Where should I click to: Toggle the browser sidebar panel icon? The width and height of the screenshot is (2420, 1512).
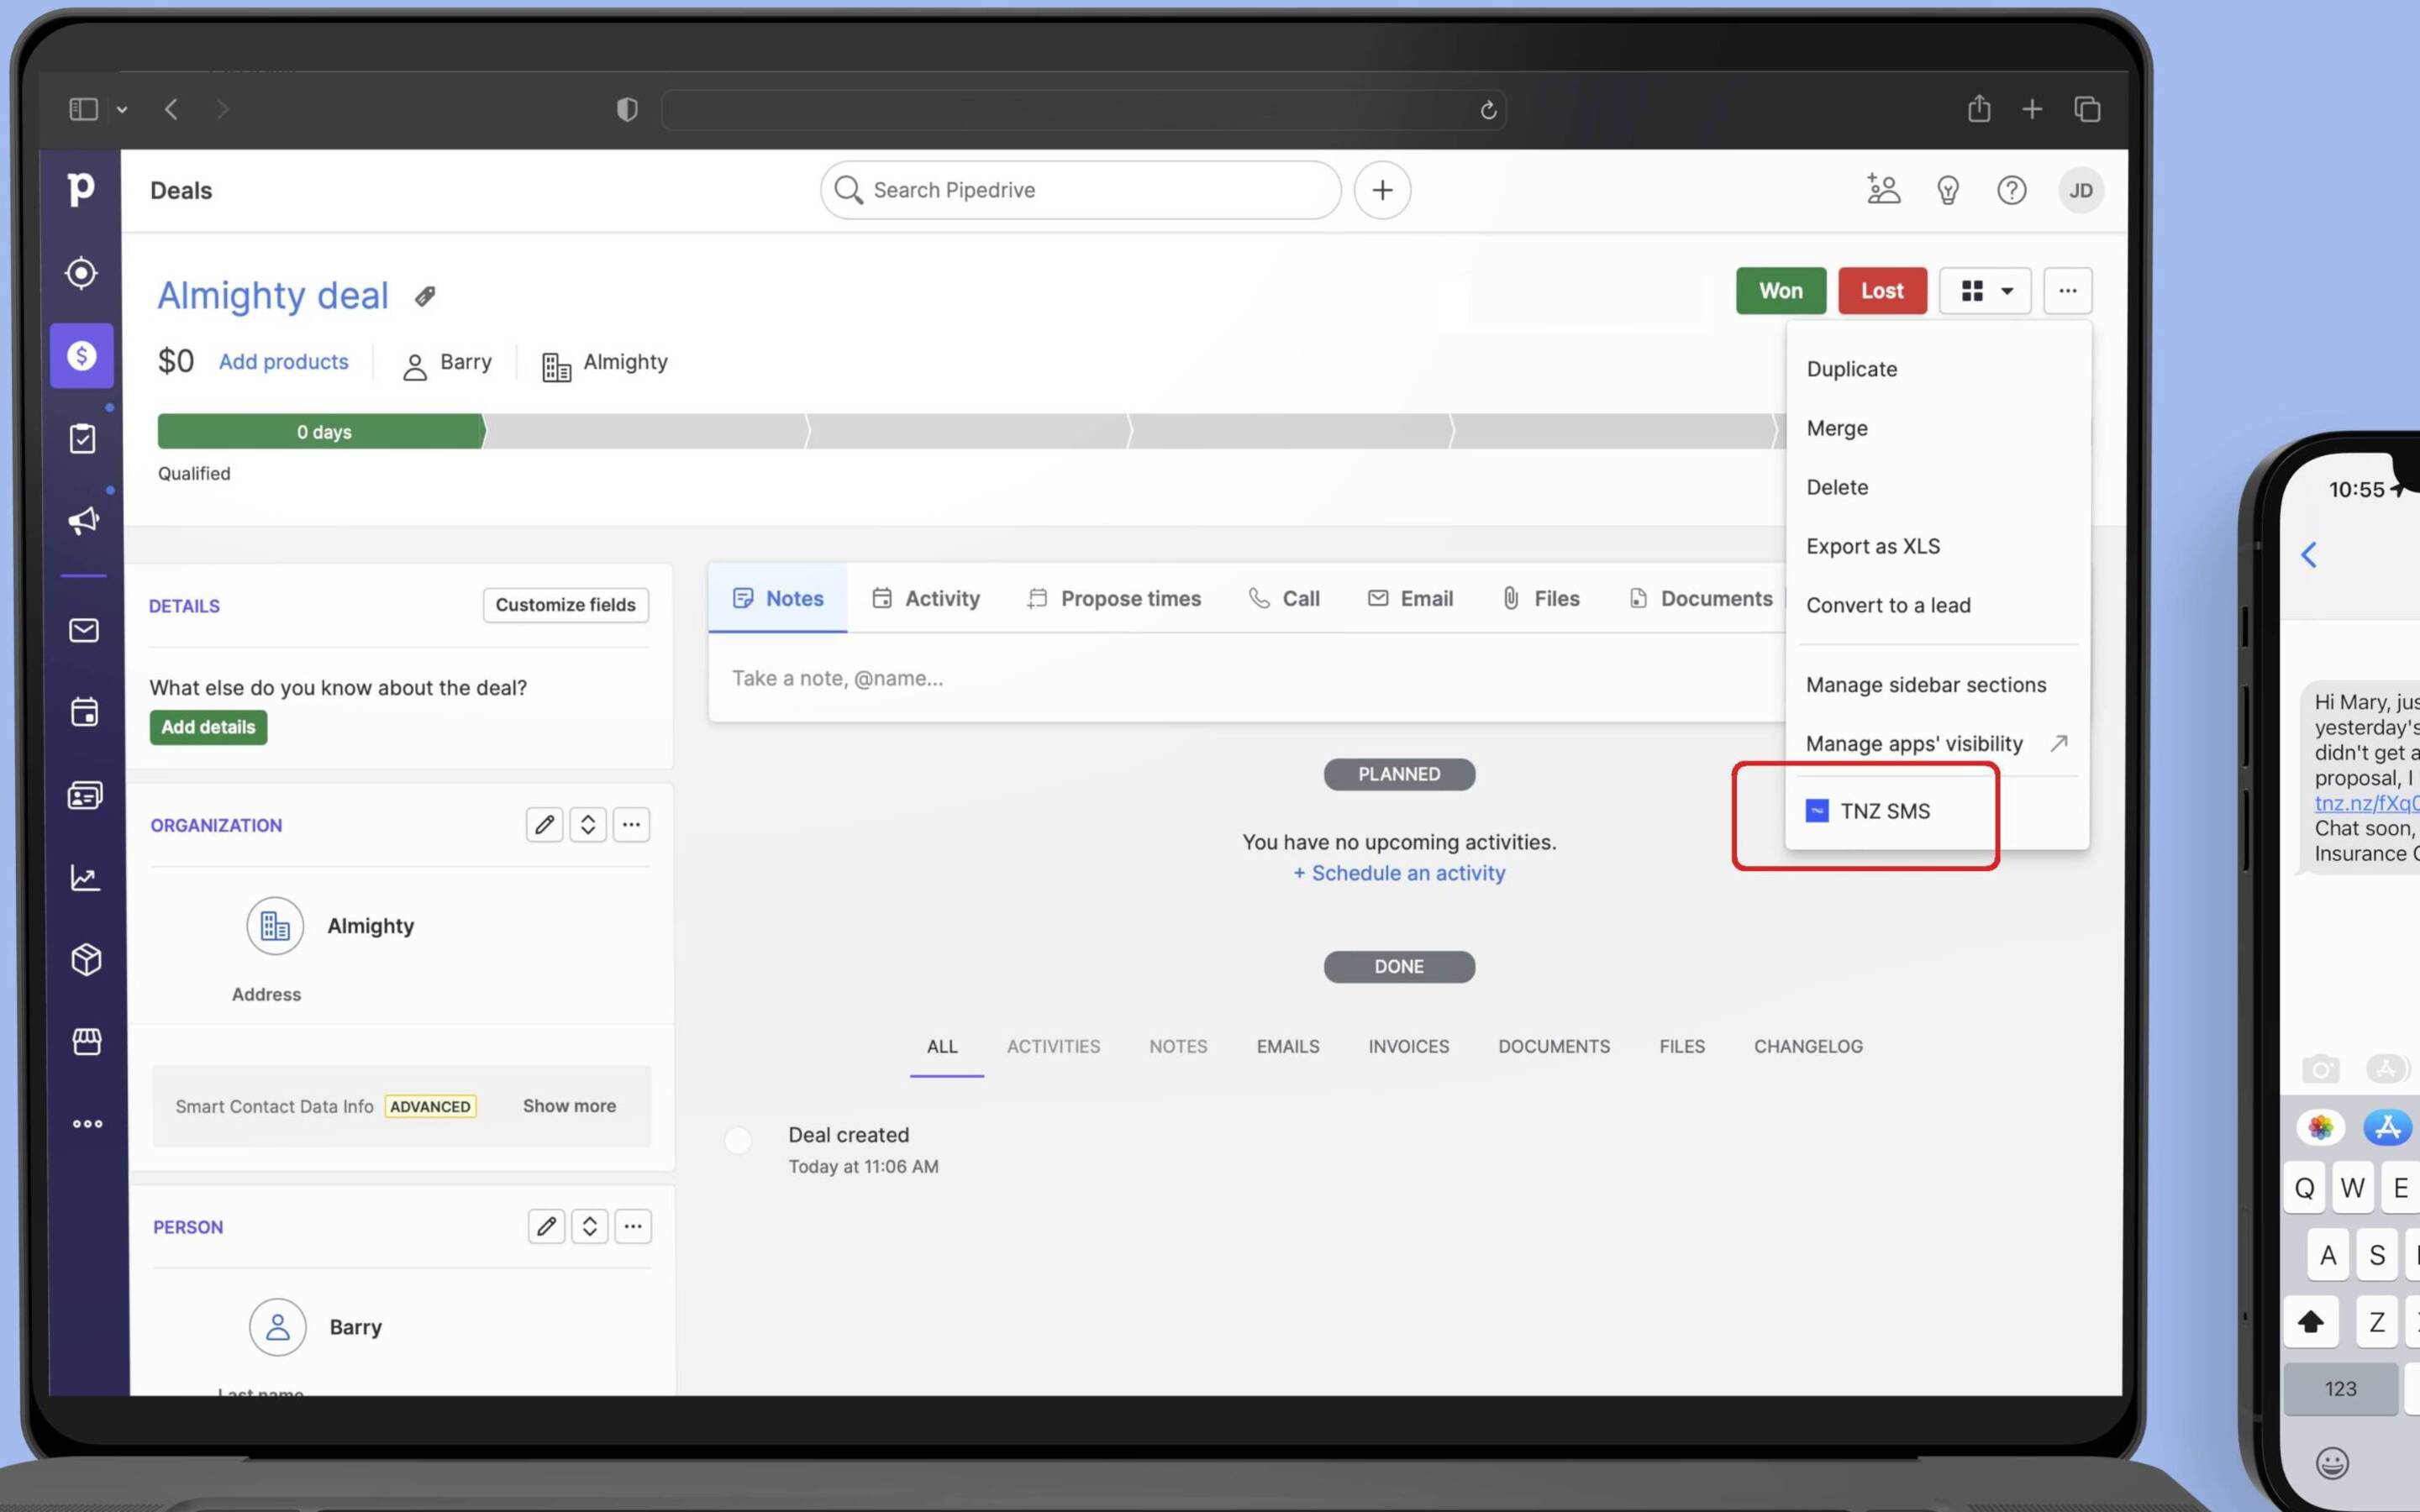pyautogui.click(x=83, y=109)
